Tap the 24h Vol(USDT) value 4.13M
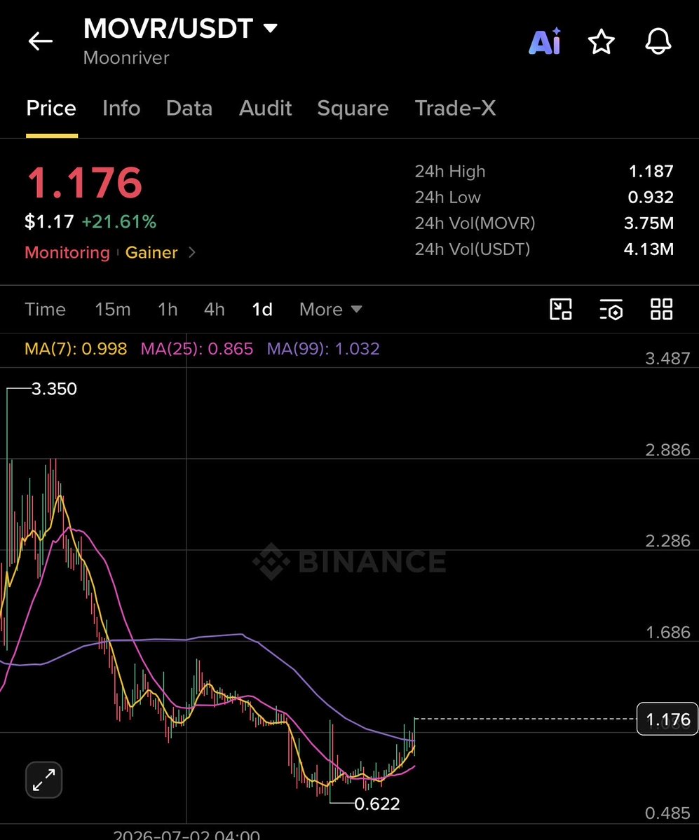This screenshot has width=699, height=840. click(649, 249)
